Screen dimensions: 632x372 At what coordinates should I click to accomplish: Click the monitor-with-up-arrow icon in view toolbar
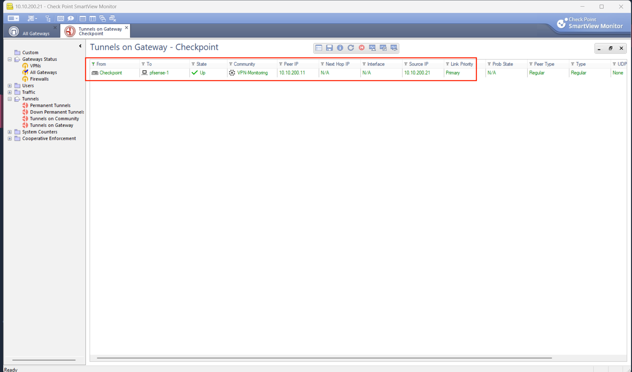(x=372, y=48)
